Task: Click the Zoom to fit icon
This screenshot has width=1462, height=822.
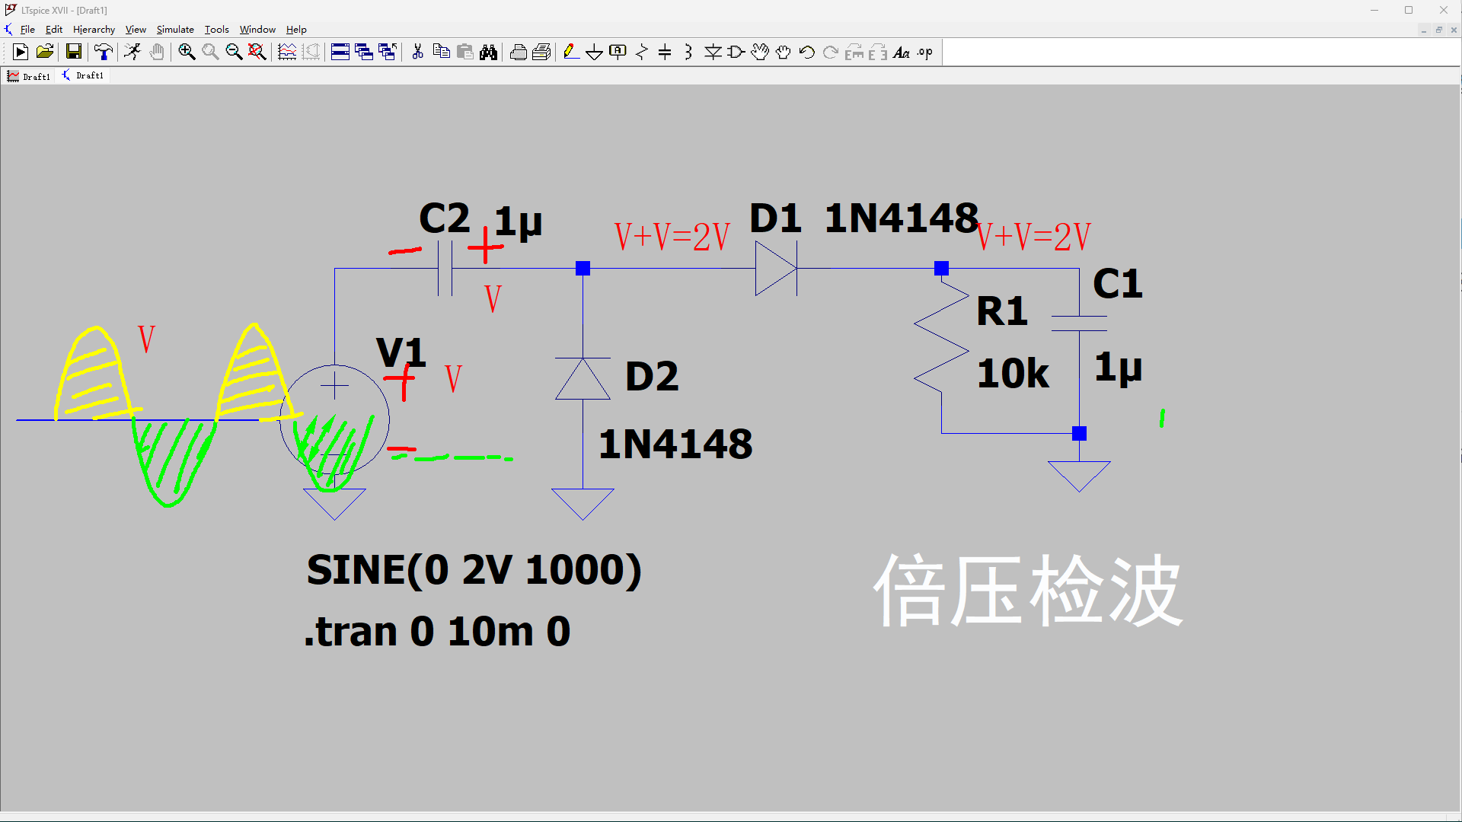Action: [x=257, y=52]
